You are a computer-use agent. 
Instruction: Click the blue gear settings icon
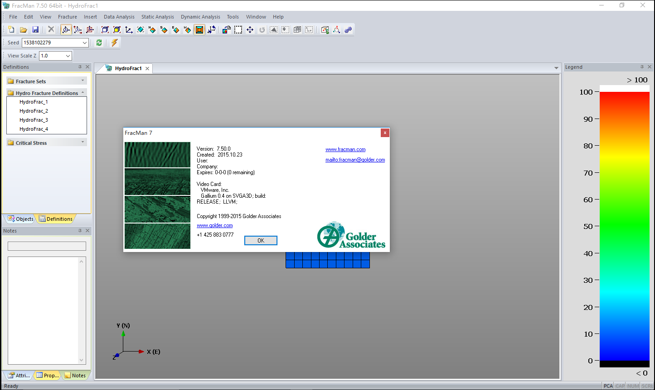point(348,29)
